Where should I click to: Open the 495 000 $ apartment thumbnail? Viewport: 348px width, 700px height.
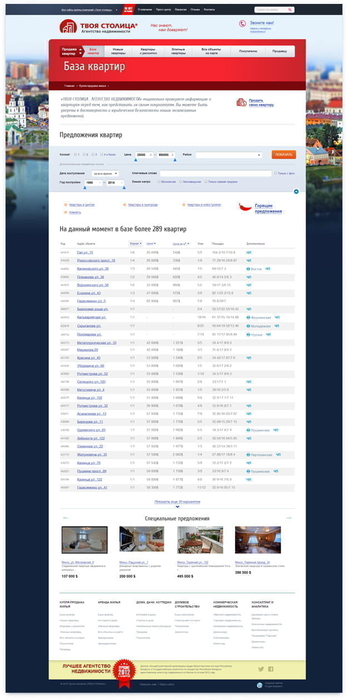(x=200, y=540)
